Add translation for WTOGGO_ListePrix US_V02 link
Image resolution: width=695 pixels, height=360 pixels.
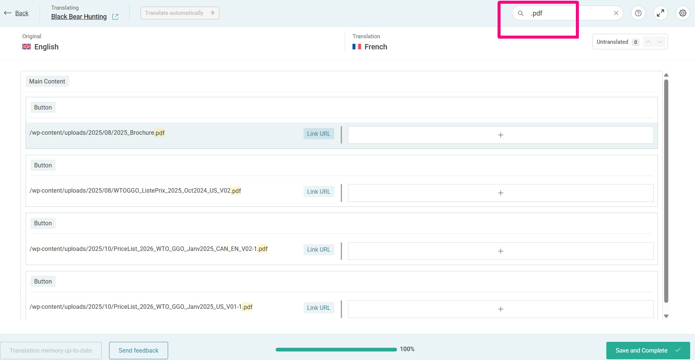pos(501,193)
